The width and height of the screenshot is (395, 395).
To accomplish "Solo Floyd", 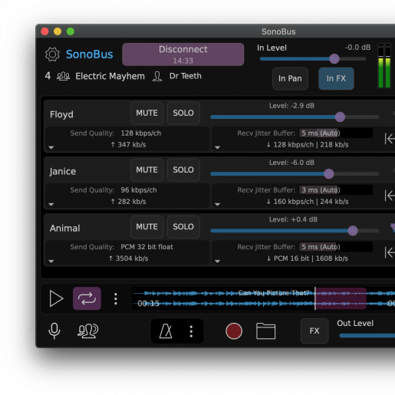I will [183, 113].
